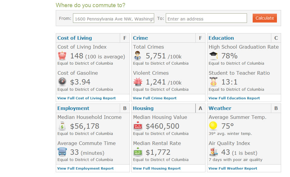Click the Housing panel heading

(143, 108)
